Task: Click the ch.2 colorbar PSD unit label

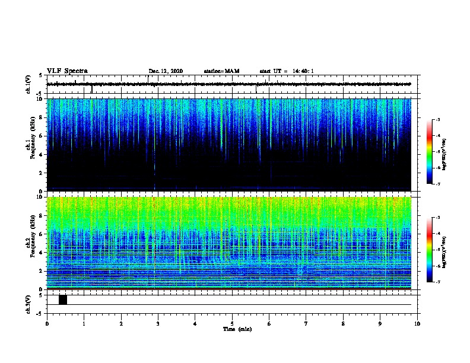Action: click(x=444, y=252)
